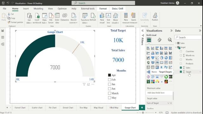Switch to Model view in left sidebar
This screenshot has height=114, width=203.
tap(3, 44)
